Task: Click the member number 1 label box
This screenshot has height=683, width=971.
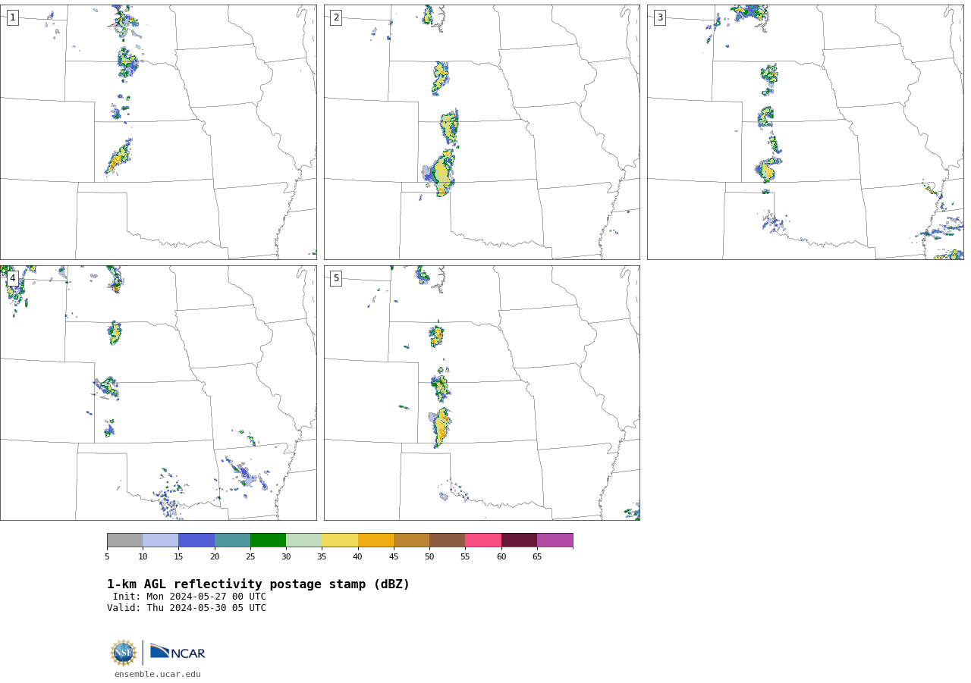Action: [12, 17]
